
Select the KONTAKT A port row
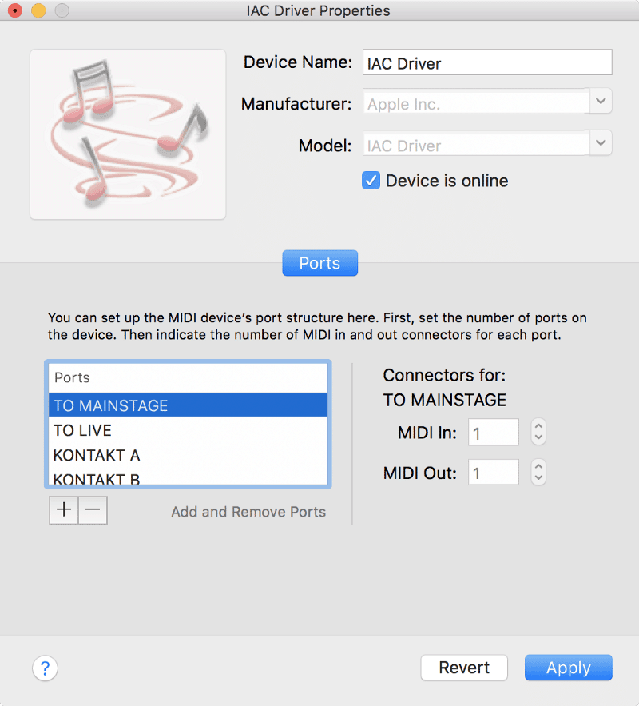188,455
